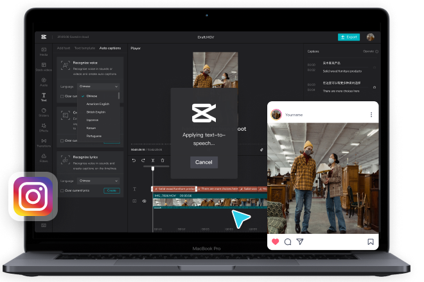Like the post with heart icon

(x=276, y=242)
